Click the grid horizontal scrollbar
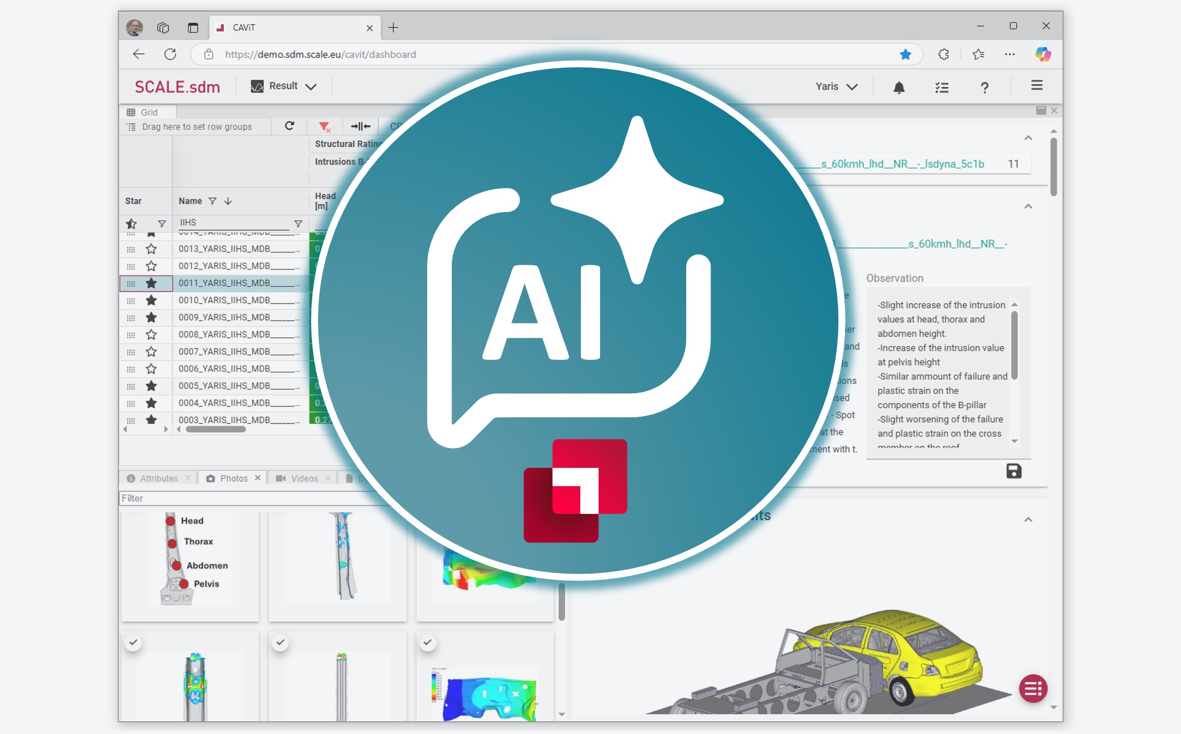Image resolution: width=1181 pixels, height=734 pixels. click(x=216, y=429)
